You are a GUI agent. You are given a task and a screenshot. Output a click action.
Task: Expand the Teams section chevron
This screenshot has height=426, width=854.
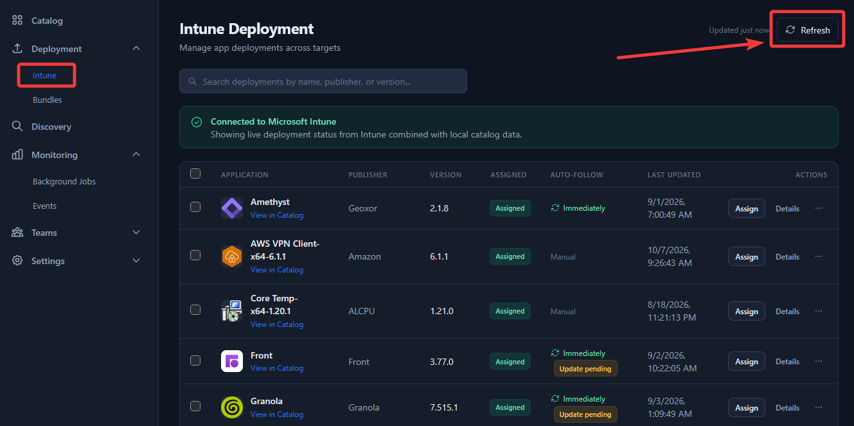click(x=136, y=233)
